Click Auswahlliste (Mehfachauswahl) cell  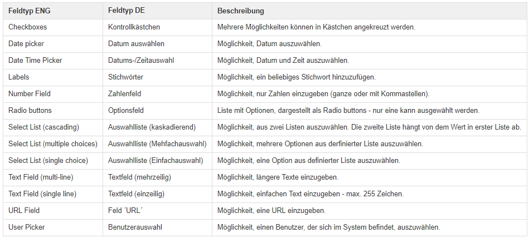(x=158, y=143)
